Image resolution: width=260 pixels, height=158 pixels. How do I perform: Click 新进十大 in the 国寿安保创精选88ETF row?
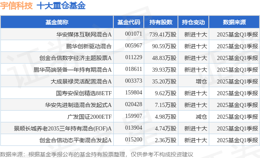coord(196,93)
